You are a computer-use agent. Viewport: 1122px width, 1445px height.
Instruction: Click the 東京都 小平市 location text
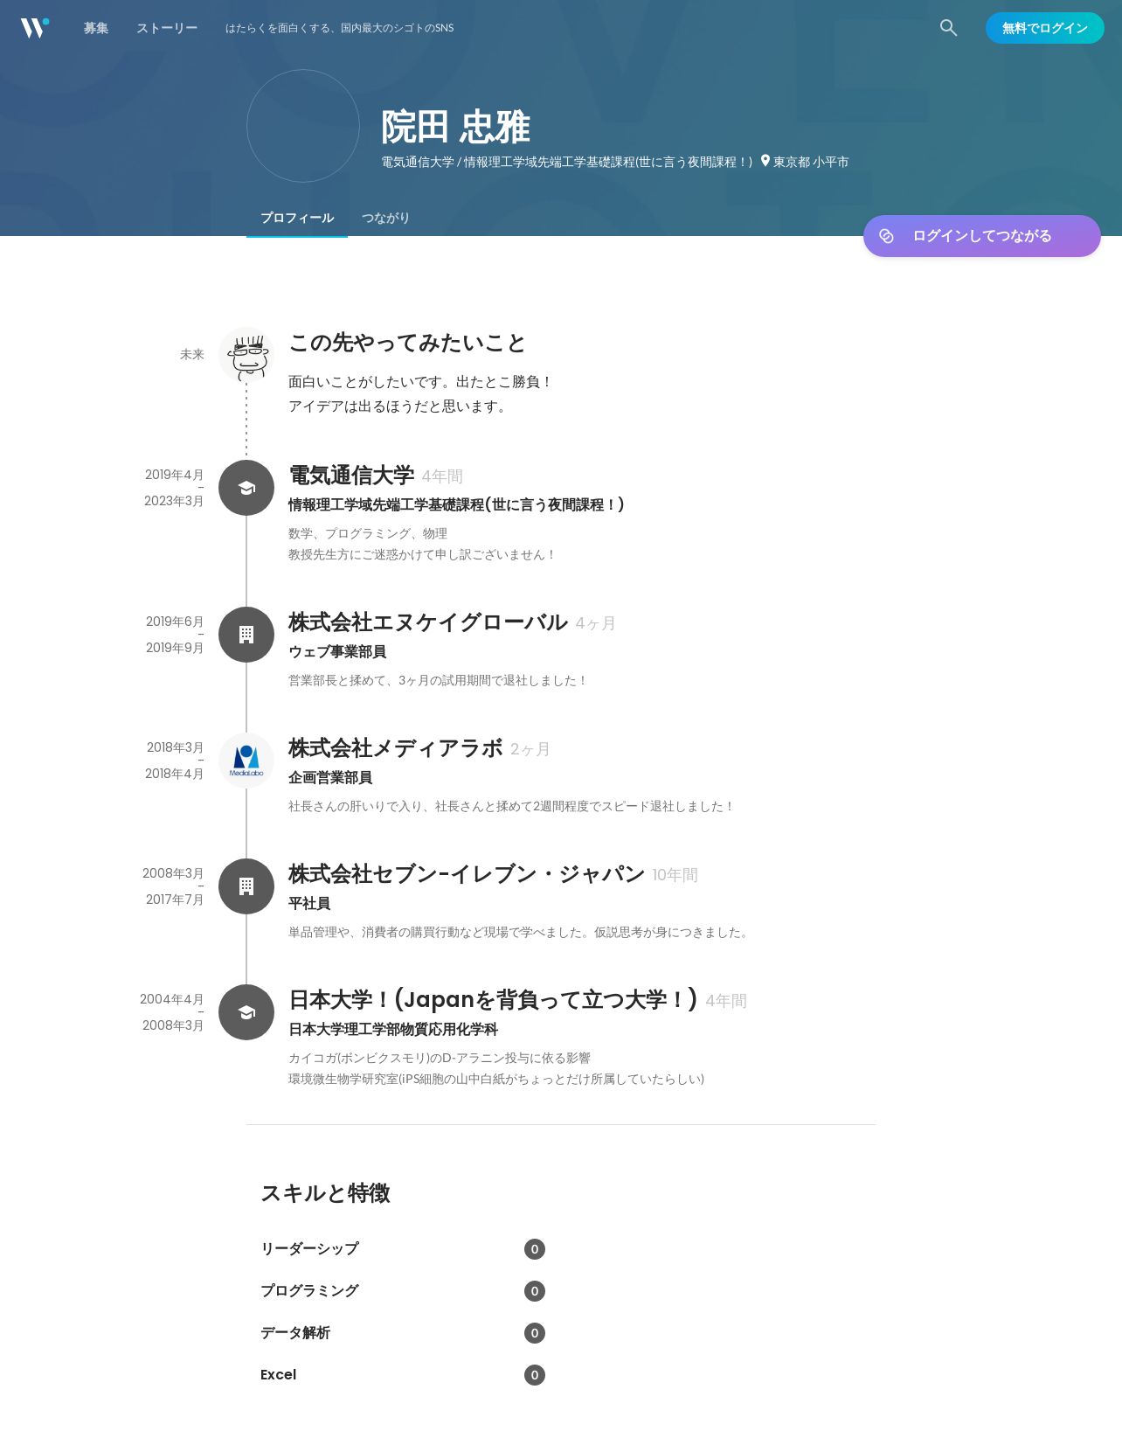click(x=811, y=162)
